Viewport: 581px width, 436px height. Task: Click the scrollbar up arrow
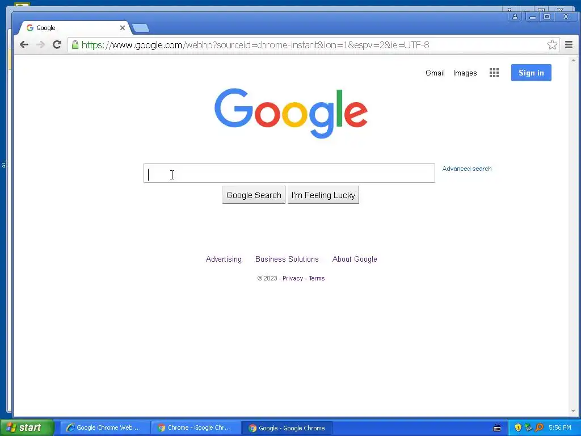point(573,60)
